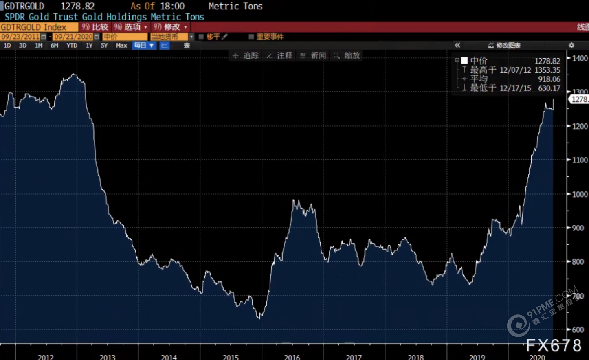Select the Max time range

point(121,45)
